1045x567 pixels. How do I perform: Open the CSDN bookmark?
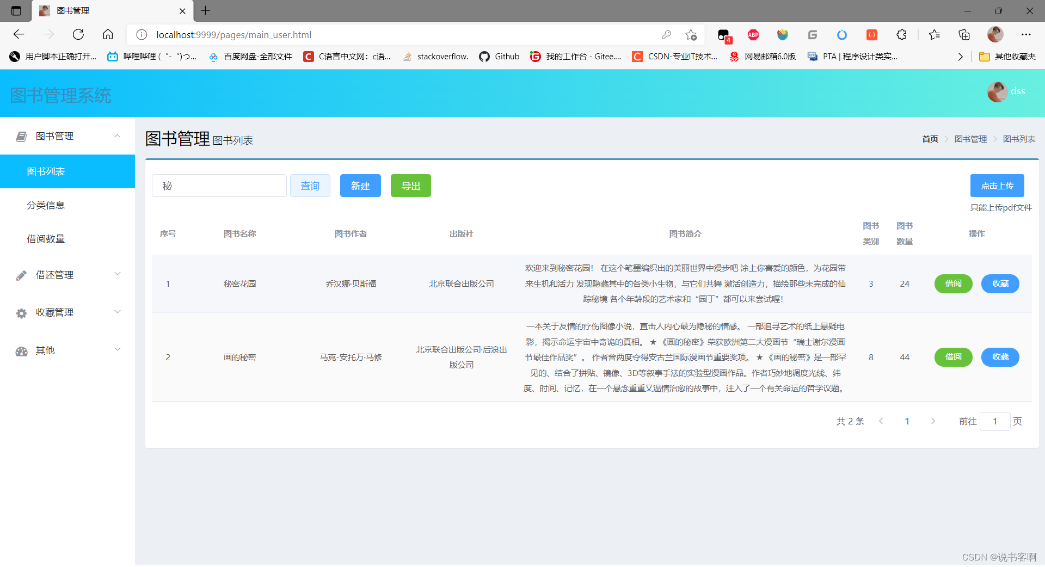point(674,57)
